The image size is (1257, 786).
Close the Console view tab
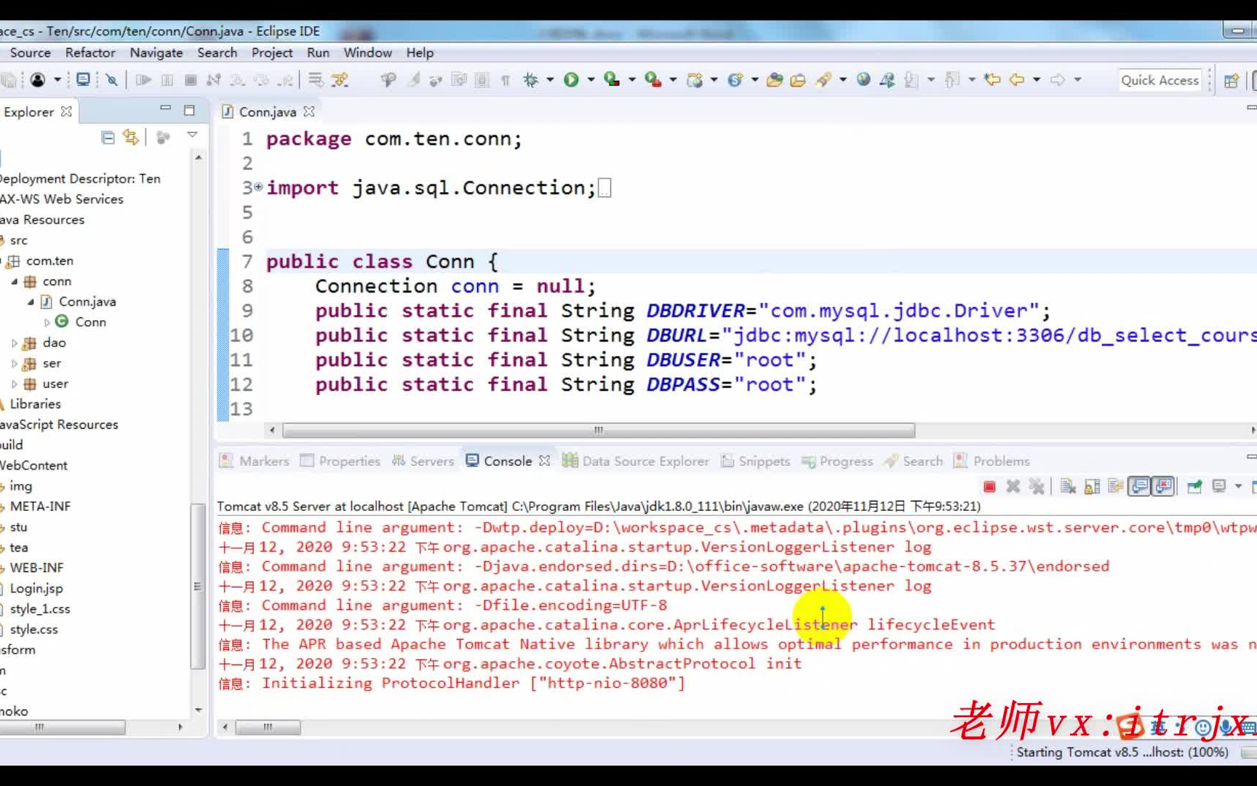544,461
